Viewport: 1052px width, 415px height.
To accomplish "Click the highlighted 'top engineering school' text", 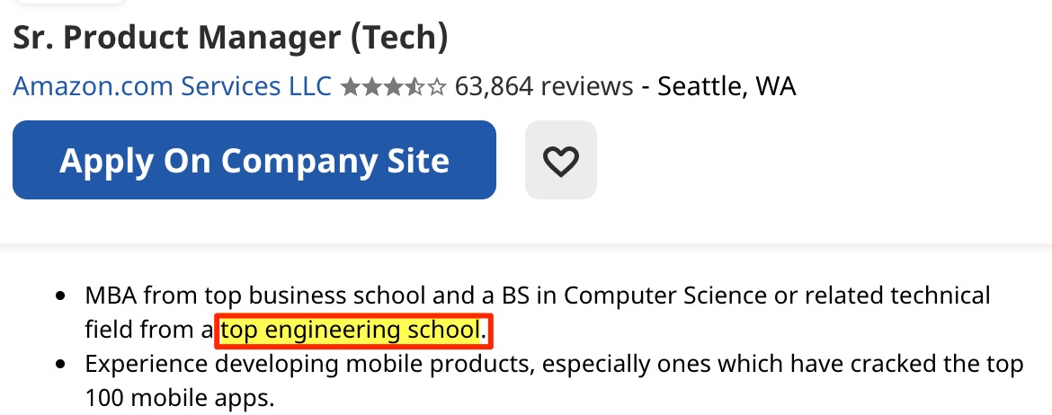I will [351, 330].
